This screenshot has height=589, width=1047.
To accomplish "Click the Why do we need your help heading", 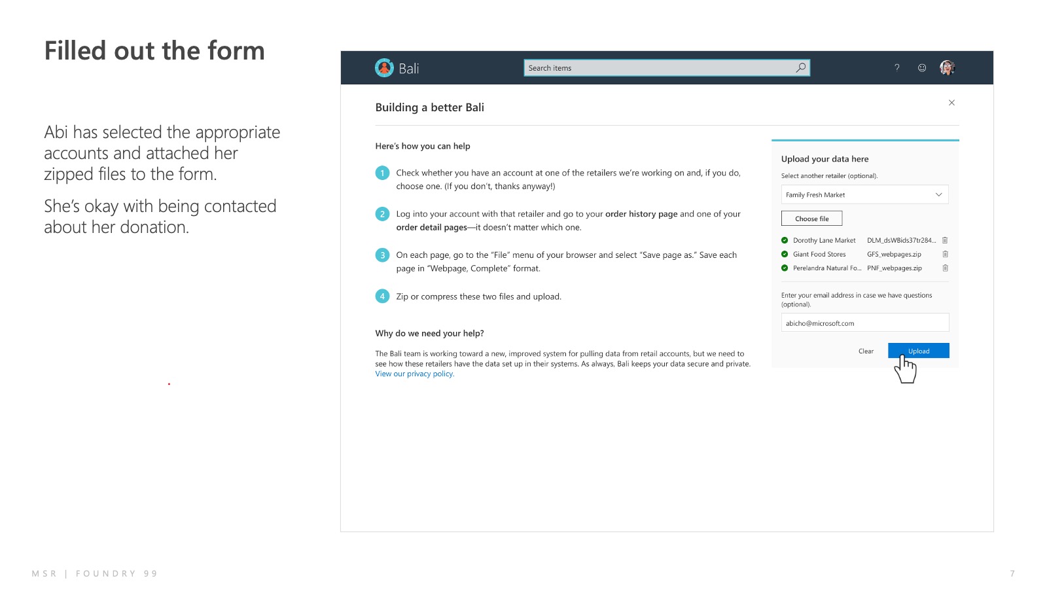I will 429,333.
